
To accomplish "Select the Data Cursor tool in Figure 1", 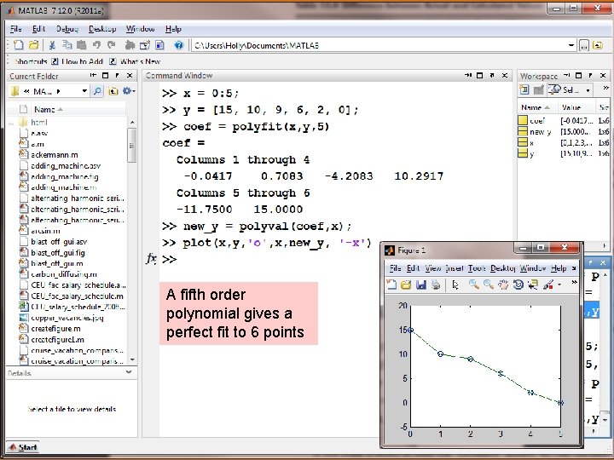I will [x=532, y=285].
